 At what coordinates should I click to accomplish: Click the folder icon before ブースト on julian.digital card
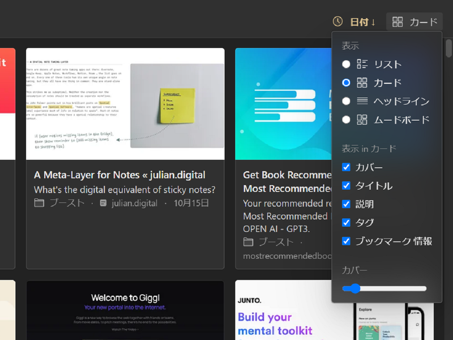39,203
